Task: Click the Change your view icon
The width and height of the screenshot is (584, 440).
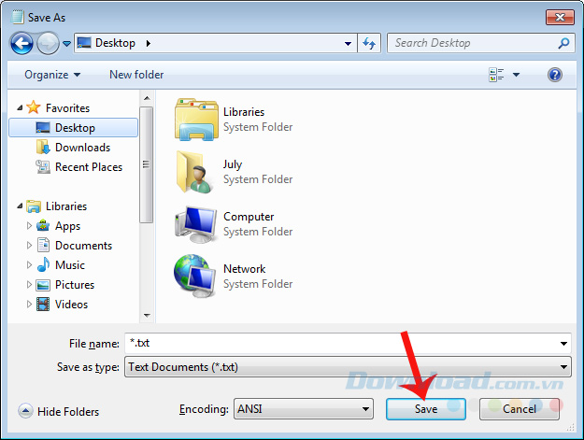Action: coord(496,75)
